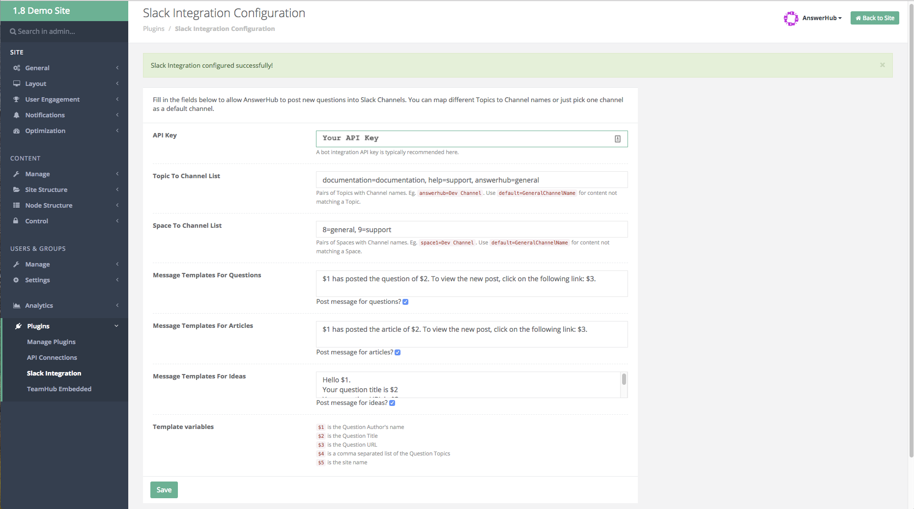Expand the General menu chevron
The image size is (914, 509).
point(117,68)
